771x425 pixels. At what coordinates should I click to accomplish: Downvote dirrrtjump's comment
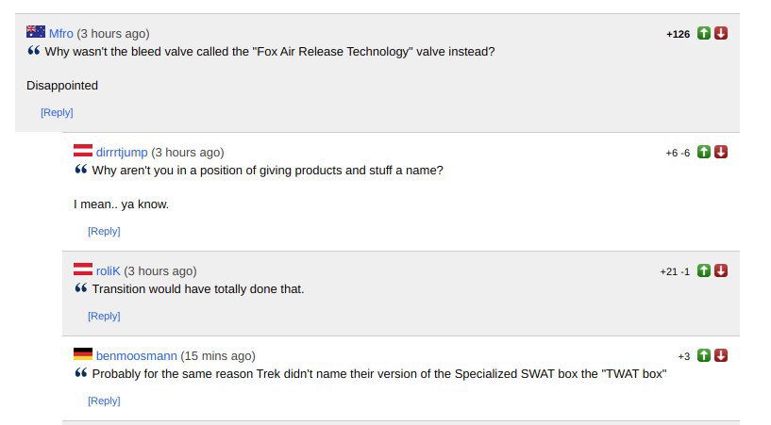pos(721,152)
